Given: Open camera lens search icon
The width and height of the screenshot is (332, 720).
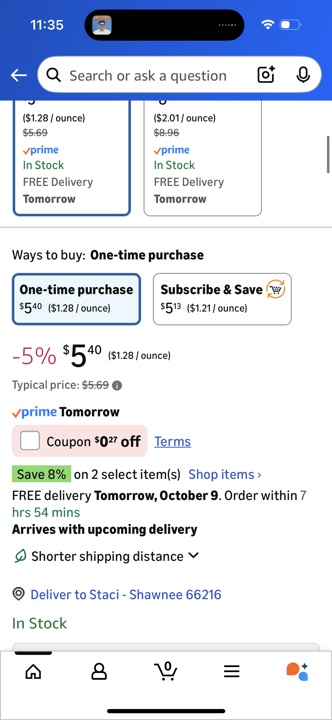Looking at the screenshot, I should [266, 75].
